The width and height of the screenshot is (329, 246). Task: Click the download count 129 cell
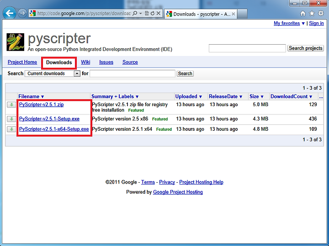(313, 105)
